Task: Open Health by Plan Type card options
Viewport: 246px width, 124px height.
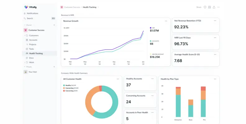Action: 215,79
